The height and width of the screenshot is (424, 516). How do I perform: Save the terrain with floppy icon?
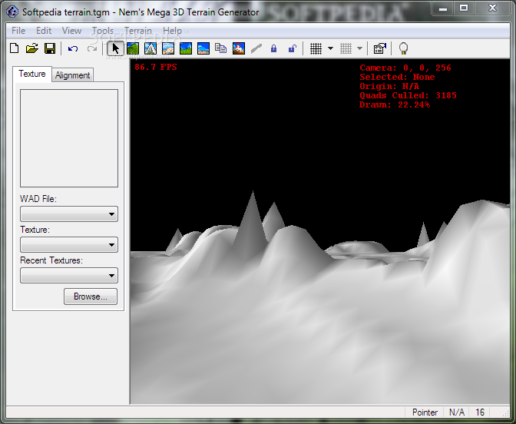50,48
